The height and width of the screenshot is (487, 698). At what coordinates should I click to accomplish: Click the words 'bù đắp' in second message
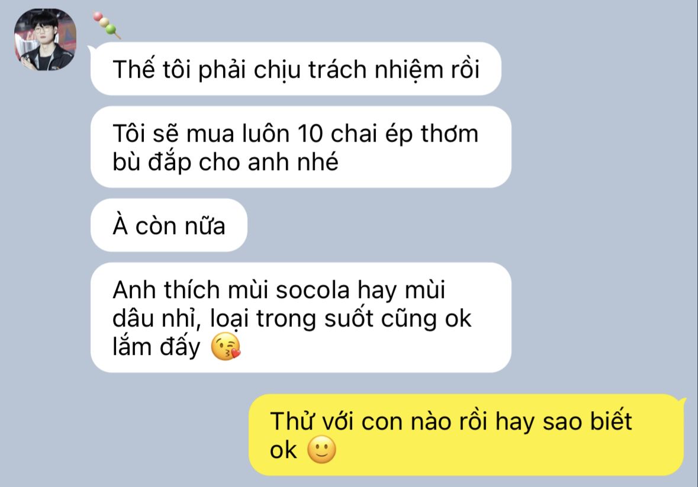(x=152, y=162)
